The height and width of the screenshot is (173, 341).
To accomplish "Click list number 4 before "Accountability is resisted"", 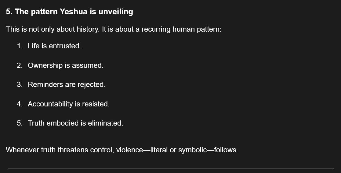I will [20, 104].
